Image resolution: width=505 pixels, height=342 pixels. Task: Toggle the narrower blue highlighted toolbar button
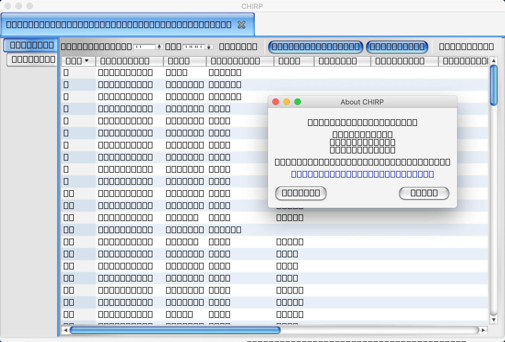point(397,47)
